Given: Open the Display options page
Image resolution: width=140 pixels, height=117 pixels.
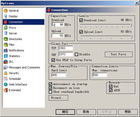Looking at the screenshot, I should click(23, 16).
